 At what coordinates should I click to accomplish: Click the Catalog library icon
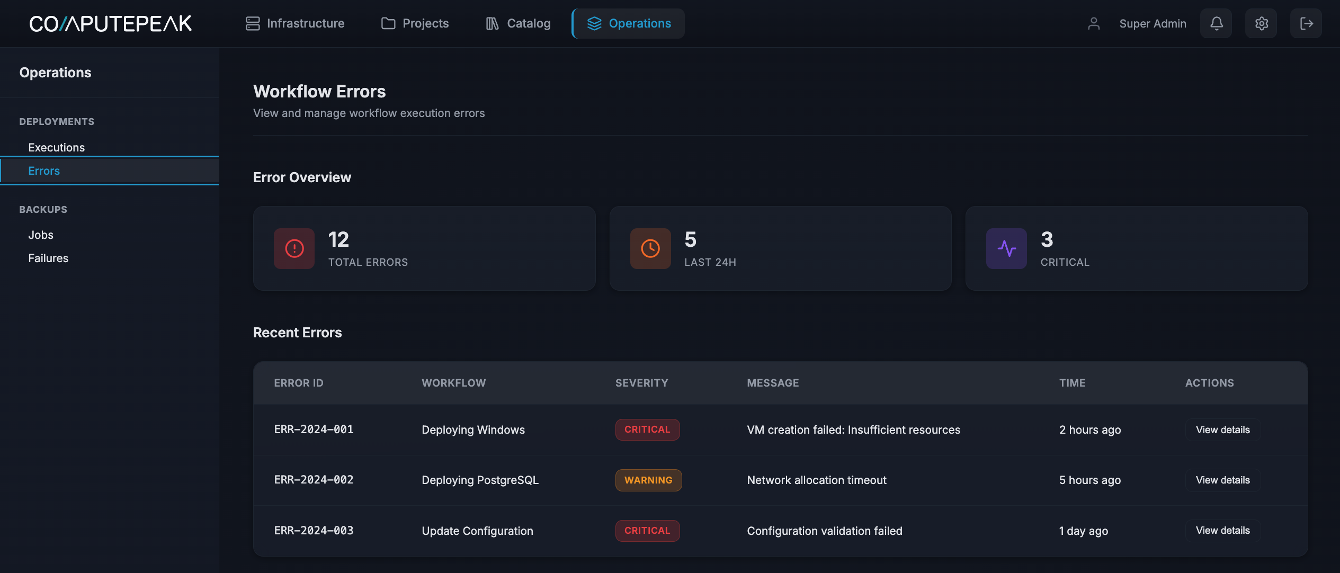pyautogui.click(x=492, y=23)
